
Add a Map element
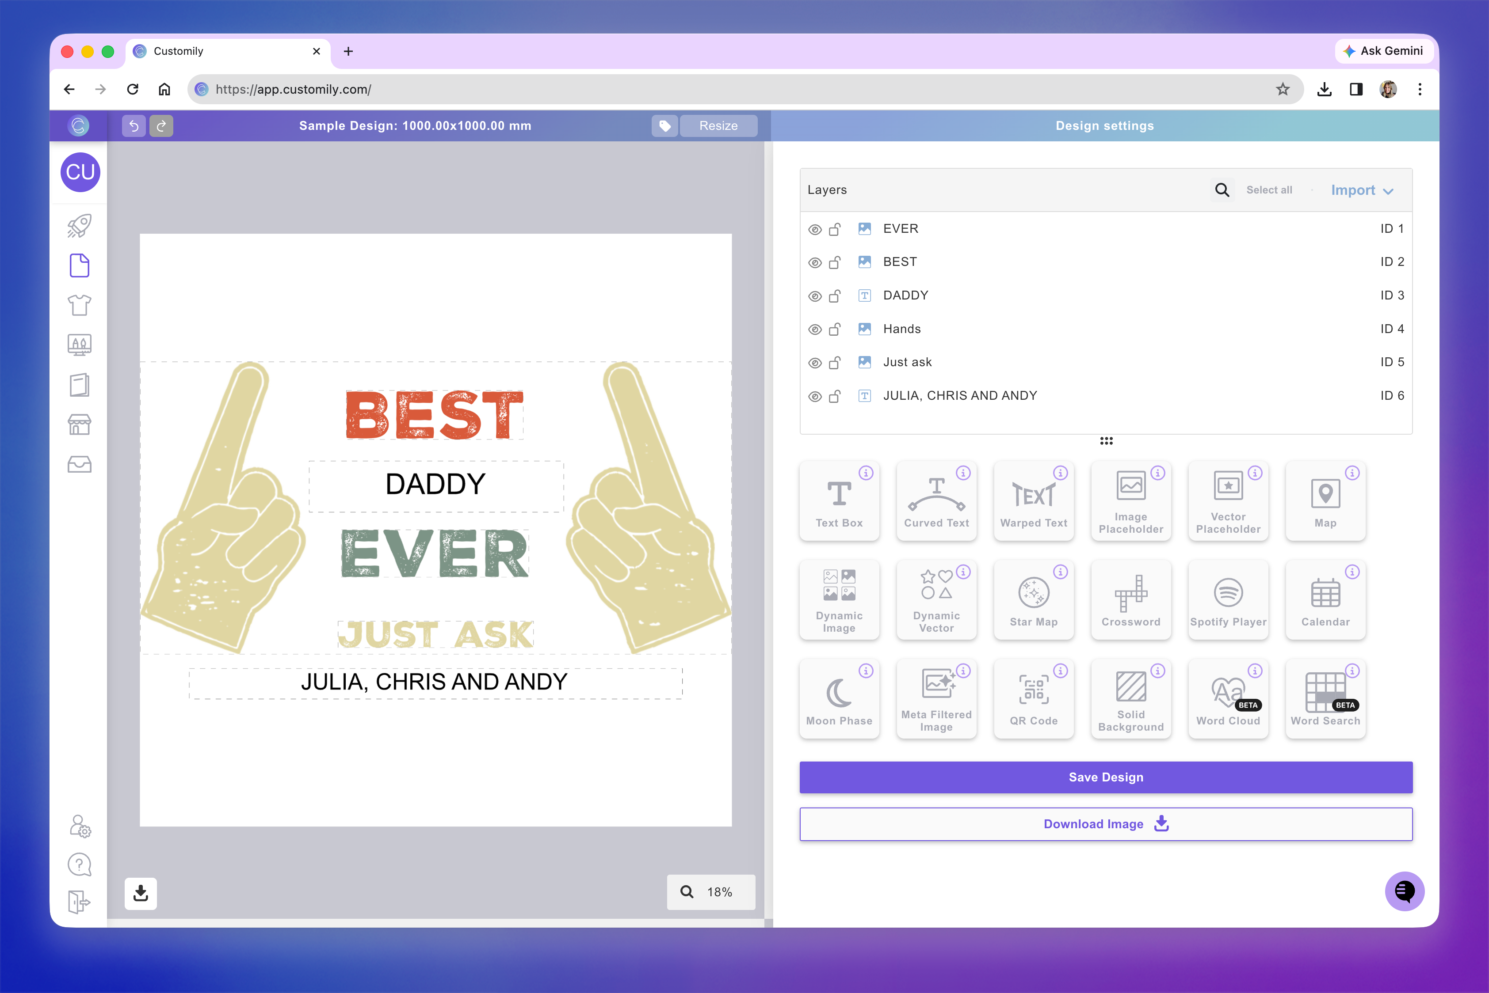[1325, 501]
